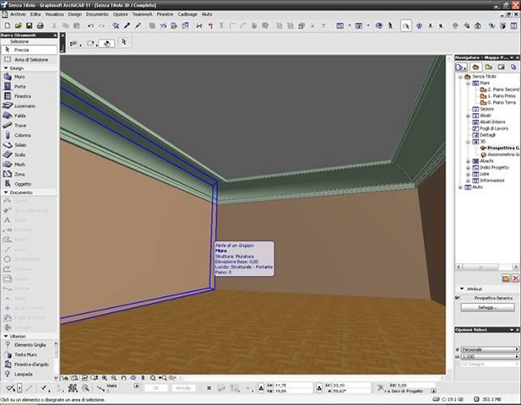Expand the Alzati tree node
The height and width of the screenshot is (405, 521).
(467, 116)
